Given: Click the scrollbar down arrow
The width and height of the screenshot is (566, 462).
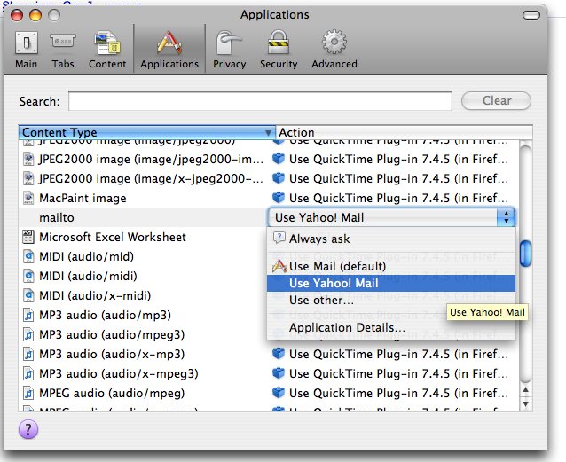Looking at the screenshot, I should 525,403.
